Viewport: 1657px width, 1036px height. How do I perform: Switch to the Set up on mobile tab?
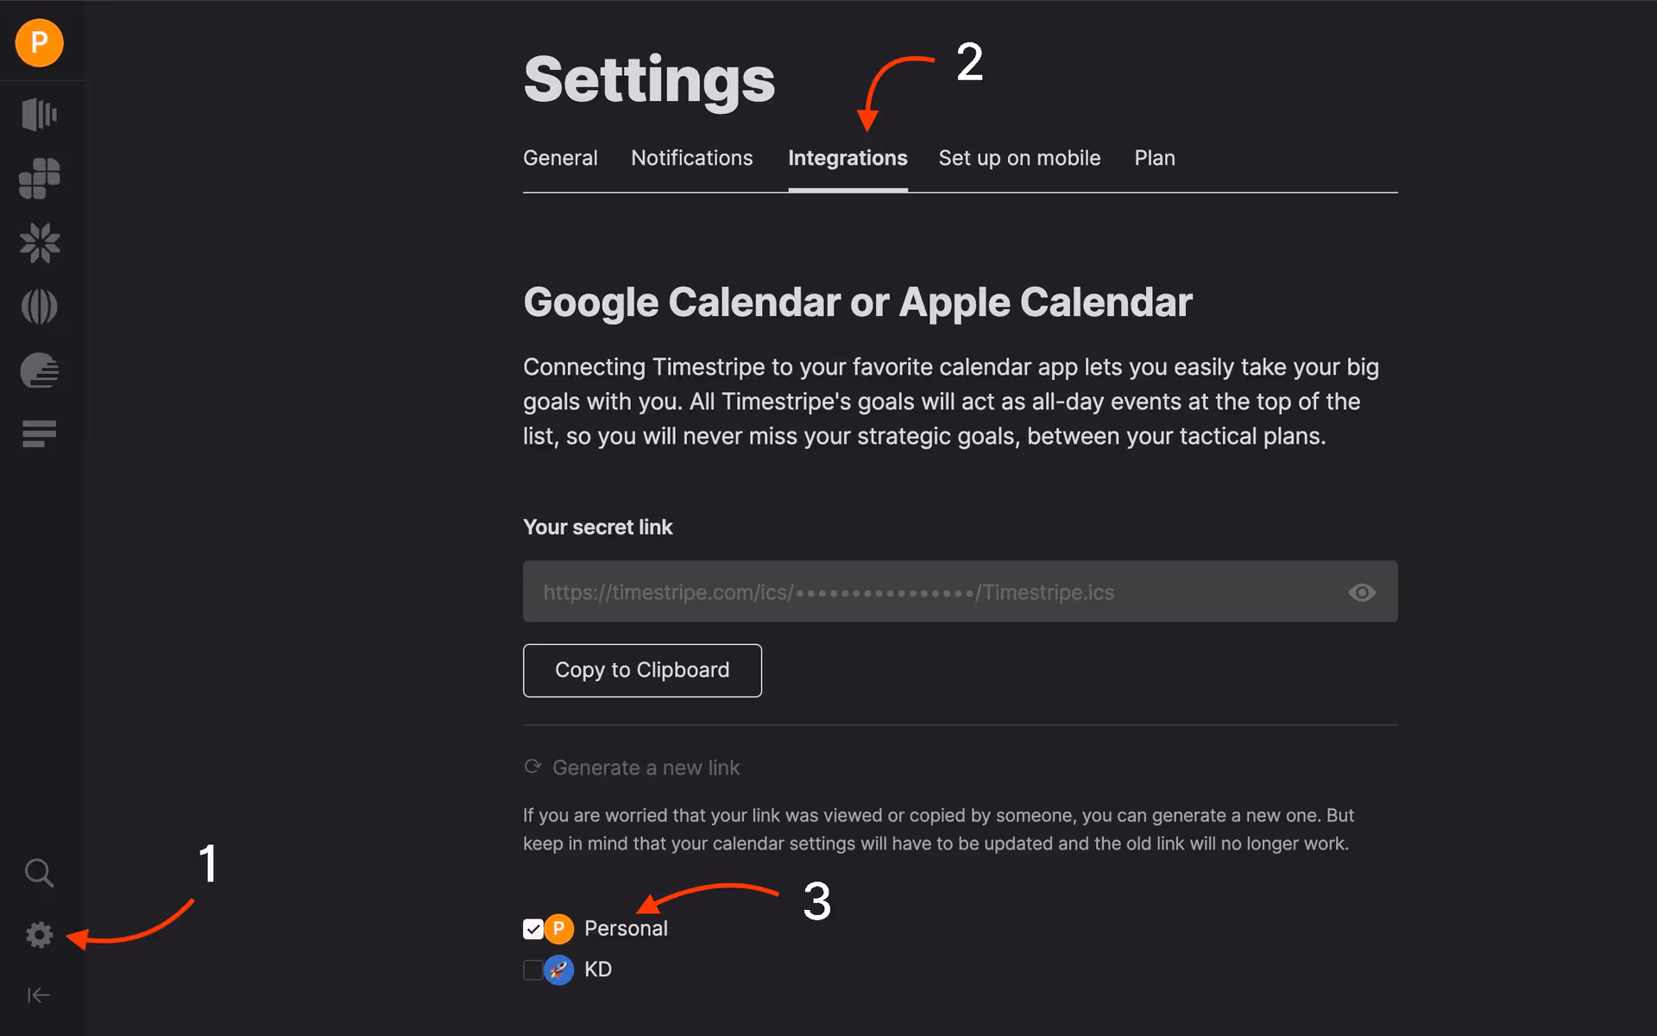1019,158
